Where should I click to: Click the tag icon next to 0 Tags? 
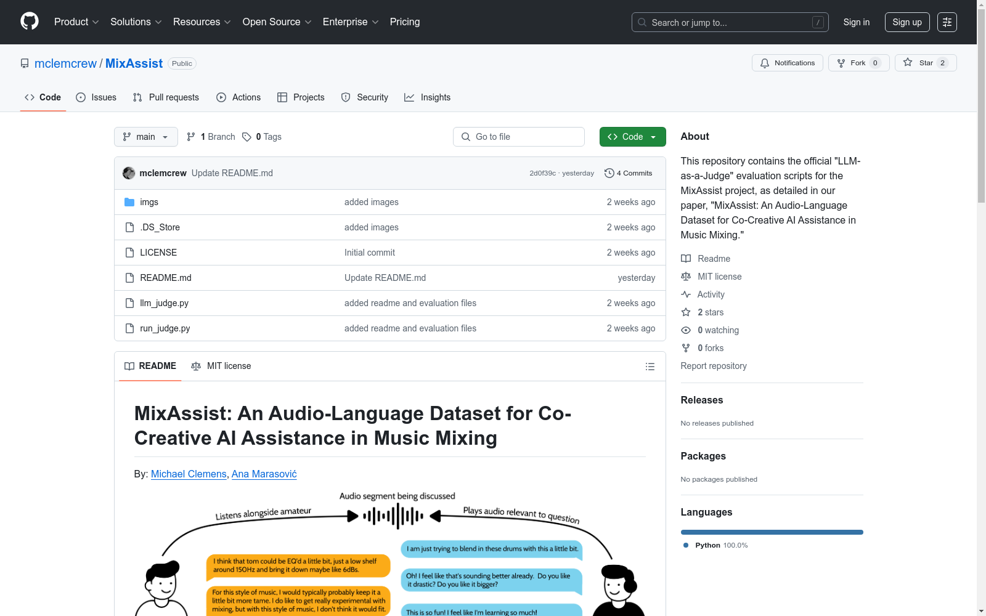click(246, 137)
